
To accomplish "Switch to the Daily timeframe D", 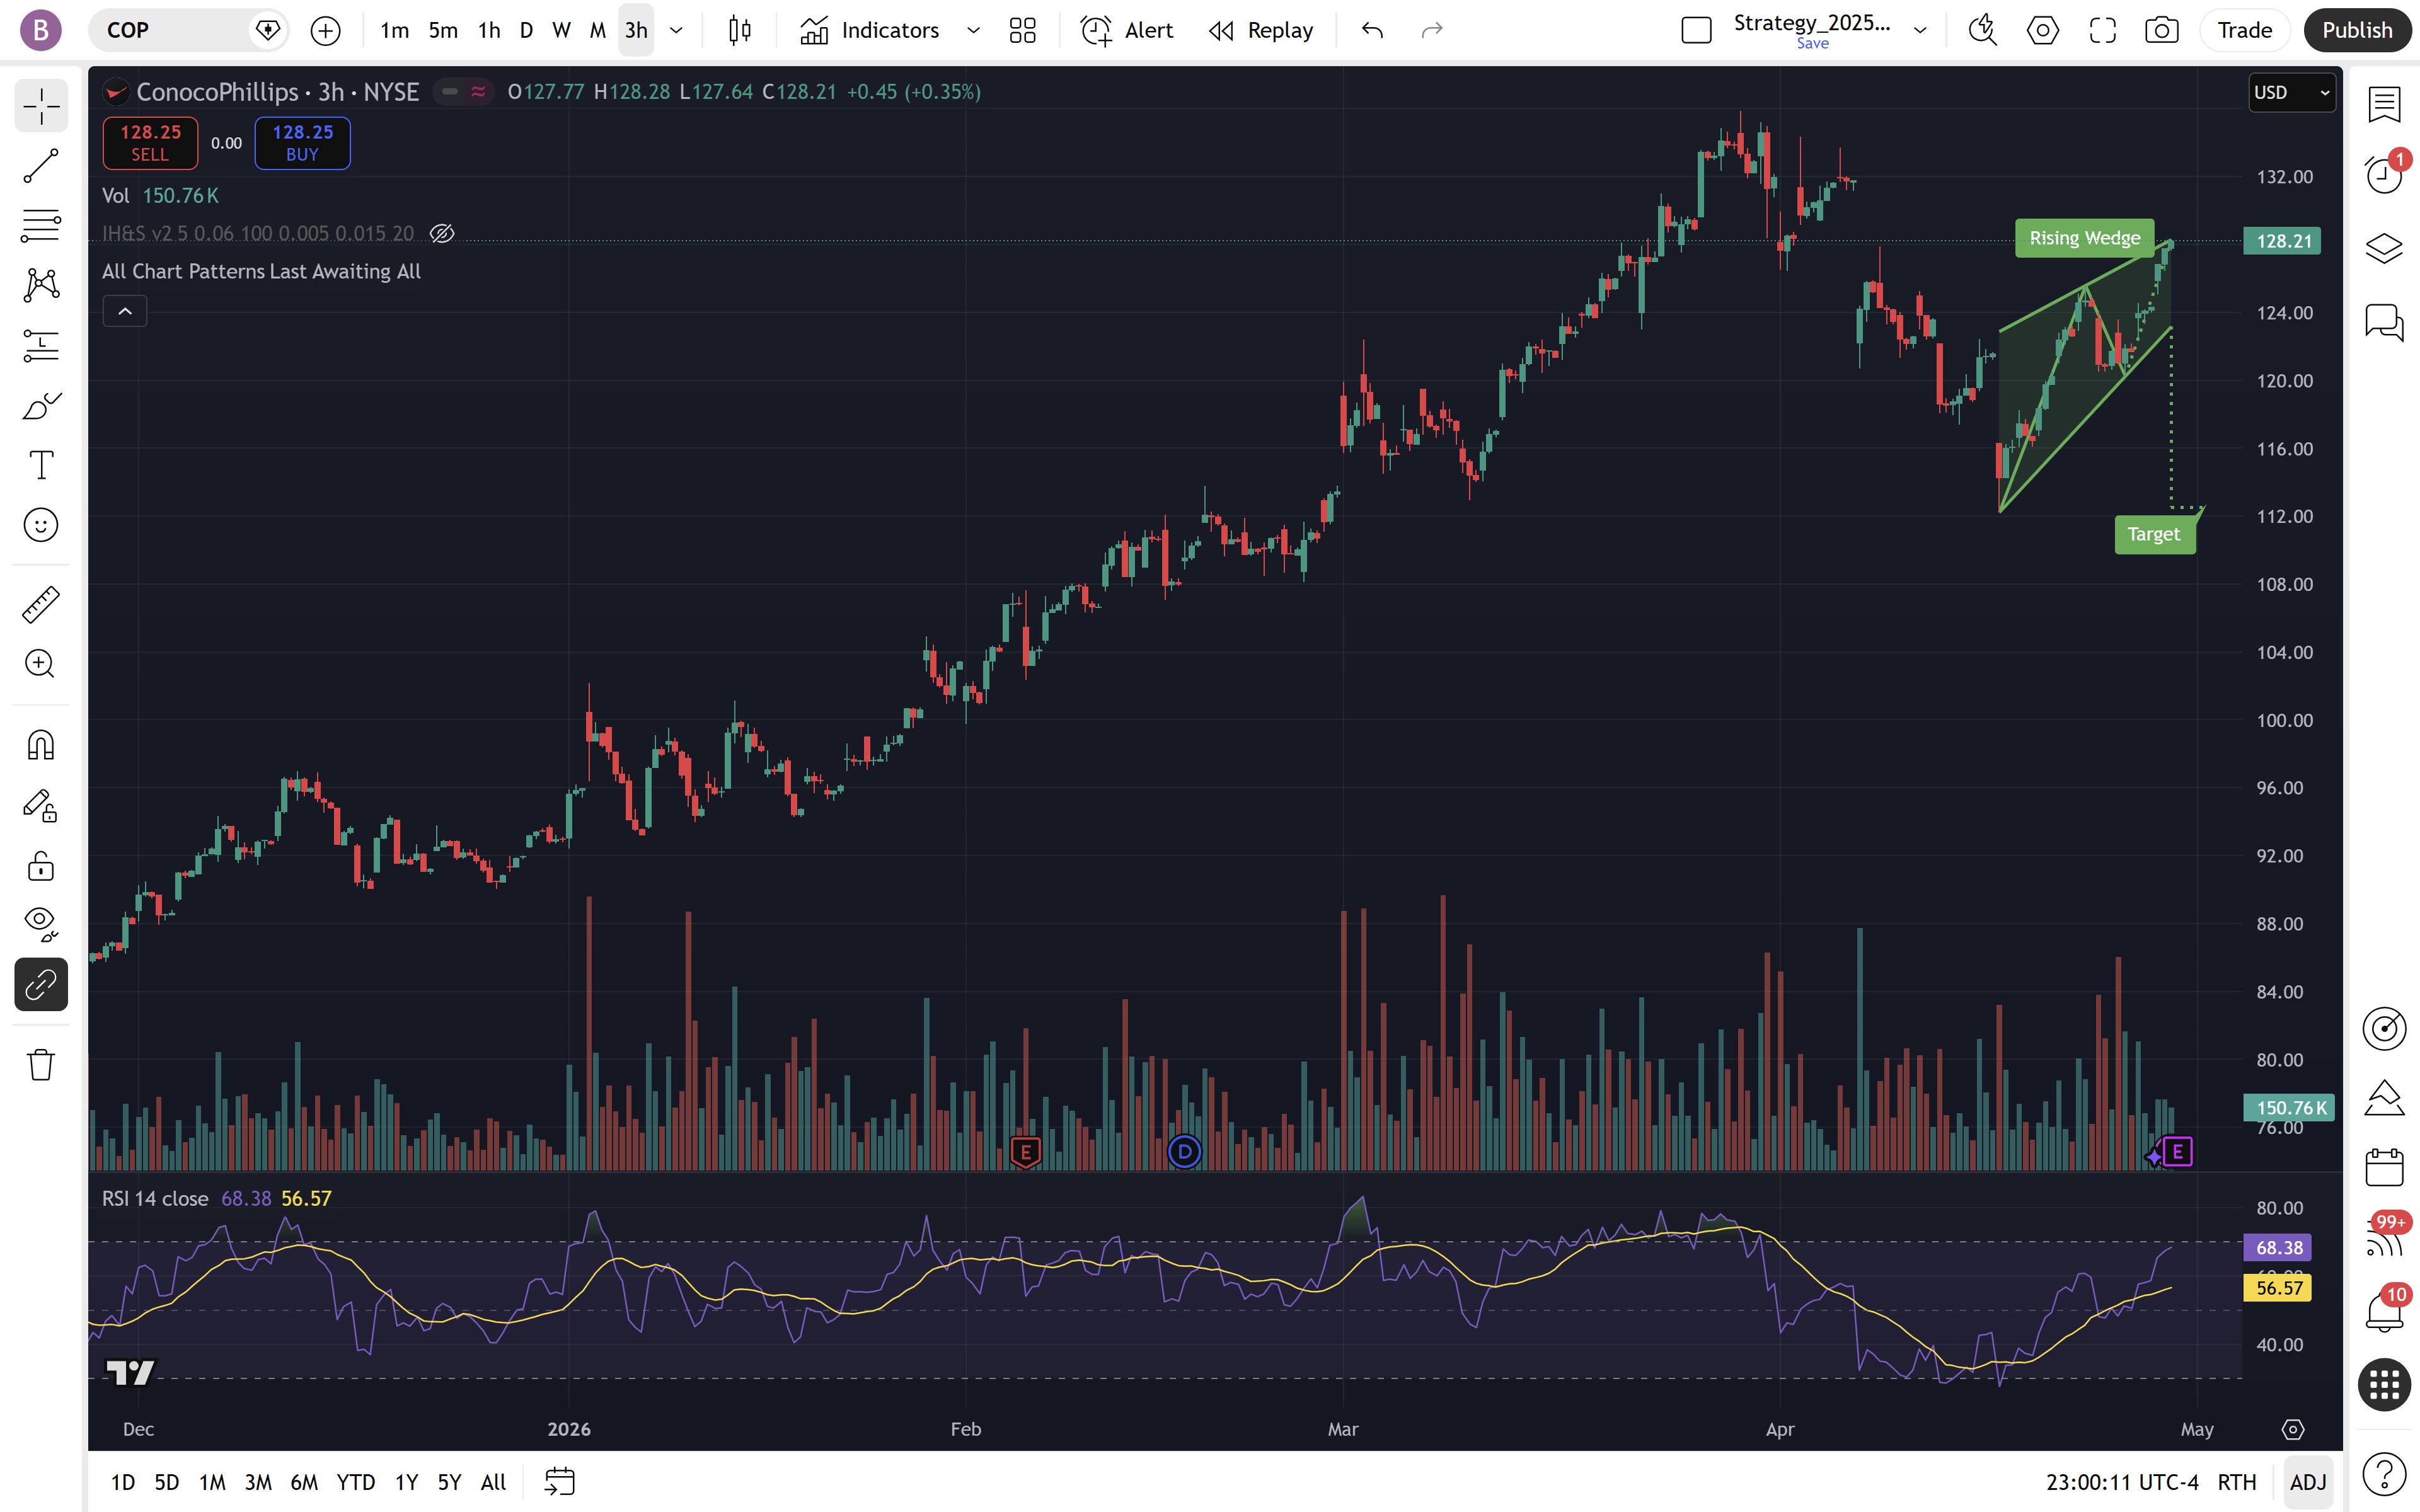I will tap(526, 30).
